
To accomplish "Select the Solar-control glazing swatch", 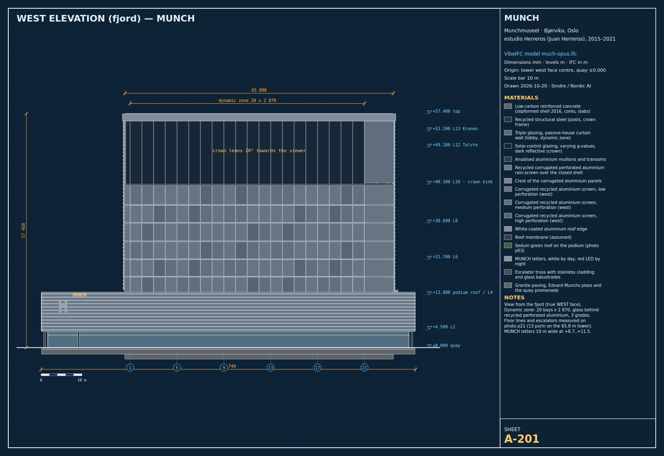I will (508, 146).
